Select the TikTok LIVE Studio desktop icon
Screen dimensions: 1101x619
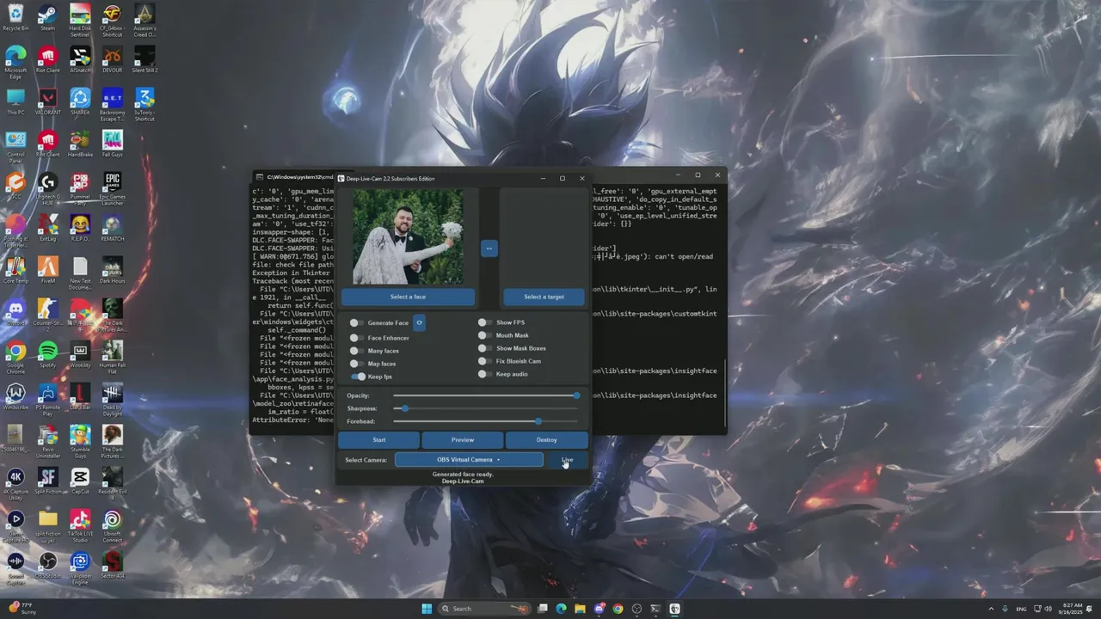(80, 526)
